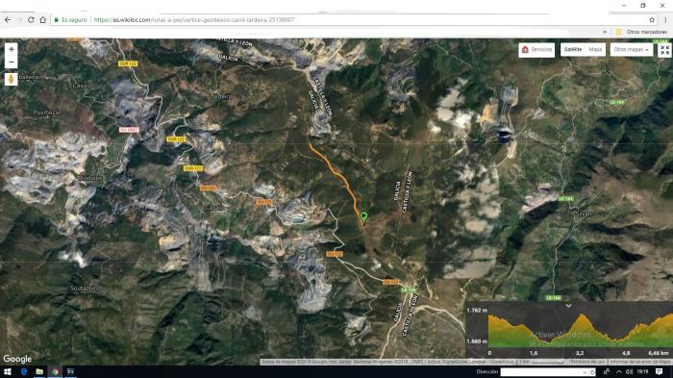Zoom out the map with minus button

pyautogui.click(x=12, y=63)
